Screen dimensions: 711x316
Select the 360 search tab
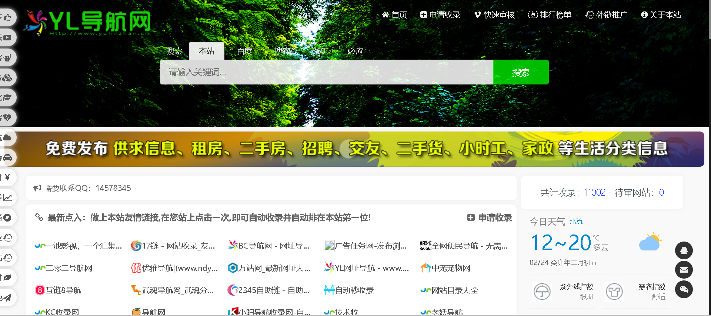click(319, 51)
